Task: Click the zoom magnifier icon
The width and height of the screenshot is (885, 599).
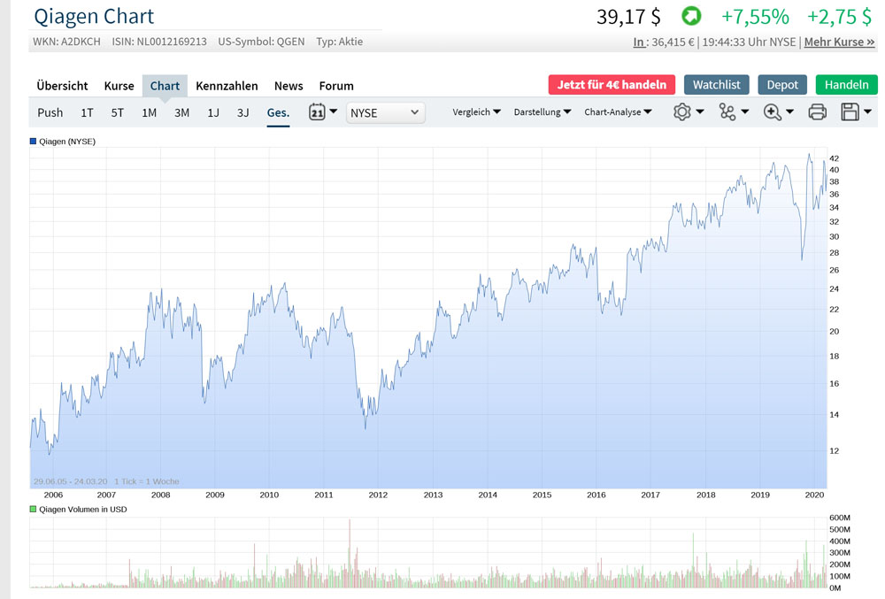Action: pos(773,112)
